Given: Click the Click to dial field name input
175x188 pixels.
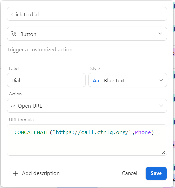Looking at the screenshot, I should tap(87, 14).
